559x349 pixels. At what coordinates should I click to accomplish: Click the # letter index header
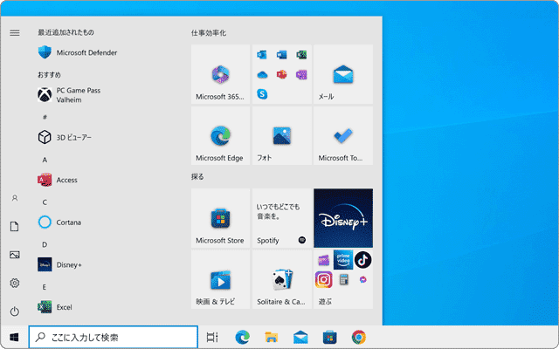pyautogui.click(x=45, y=117)
